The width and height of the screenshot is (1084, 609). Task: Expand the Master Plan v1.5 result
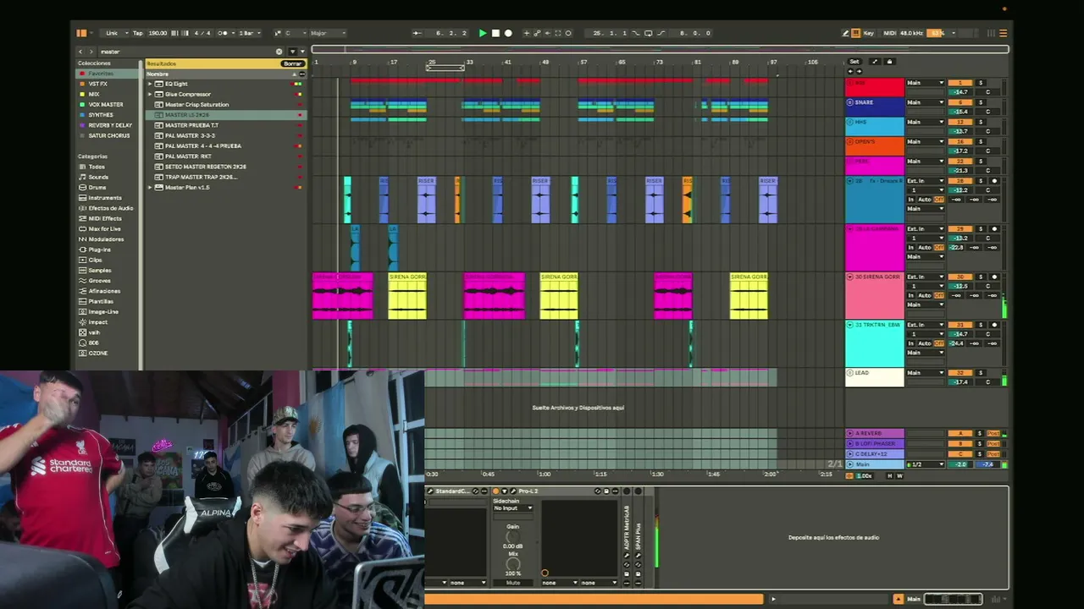pyautogui.click(x=150, y=187)
